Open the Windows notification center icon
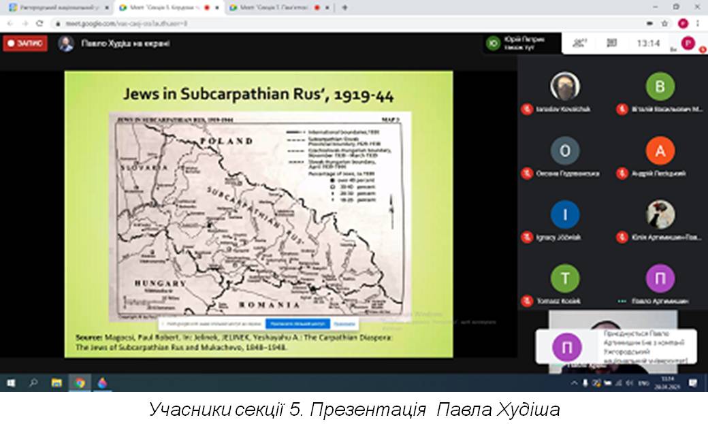The image size is (708, 424). point(693,383)
